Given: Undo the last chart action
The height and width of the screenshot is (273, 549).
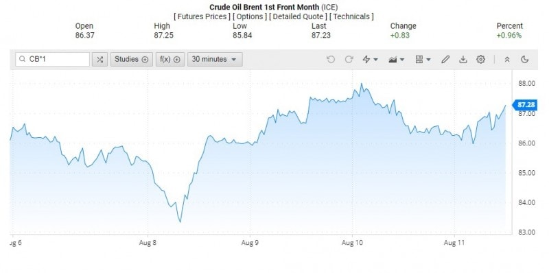Looking at the screenshot, I should pos(331,60).
